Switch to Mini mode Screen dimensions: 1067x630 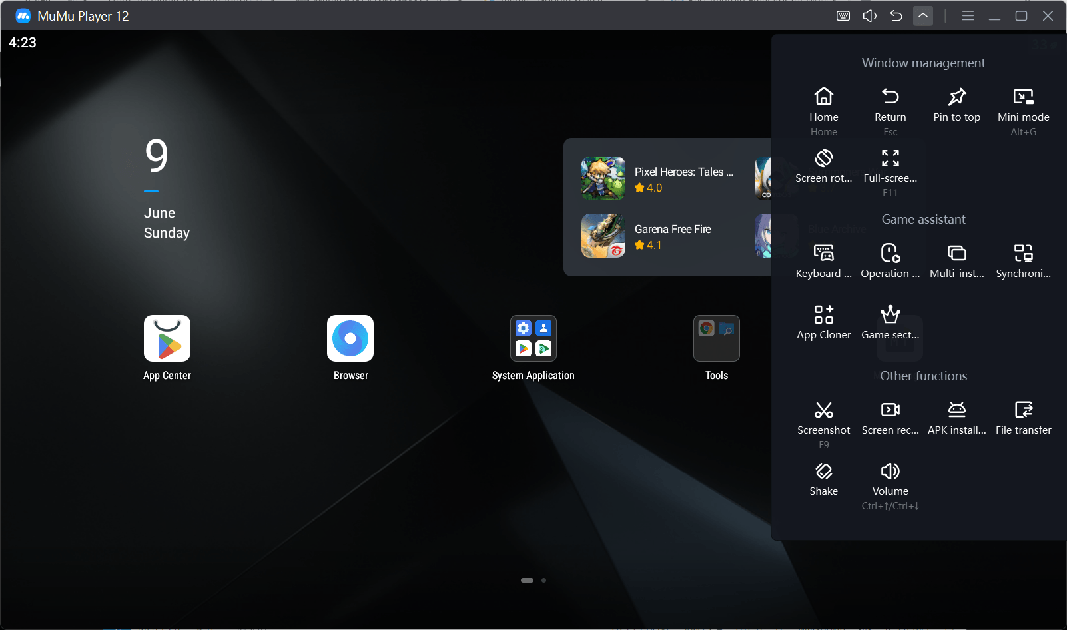[1023, 97]
